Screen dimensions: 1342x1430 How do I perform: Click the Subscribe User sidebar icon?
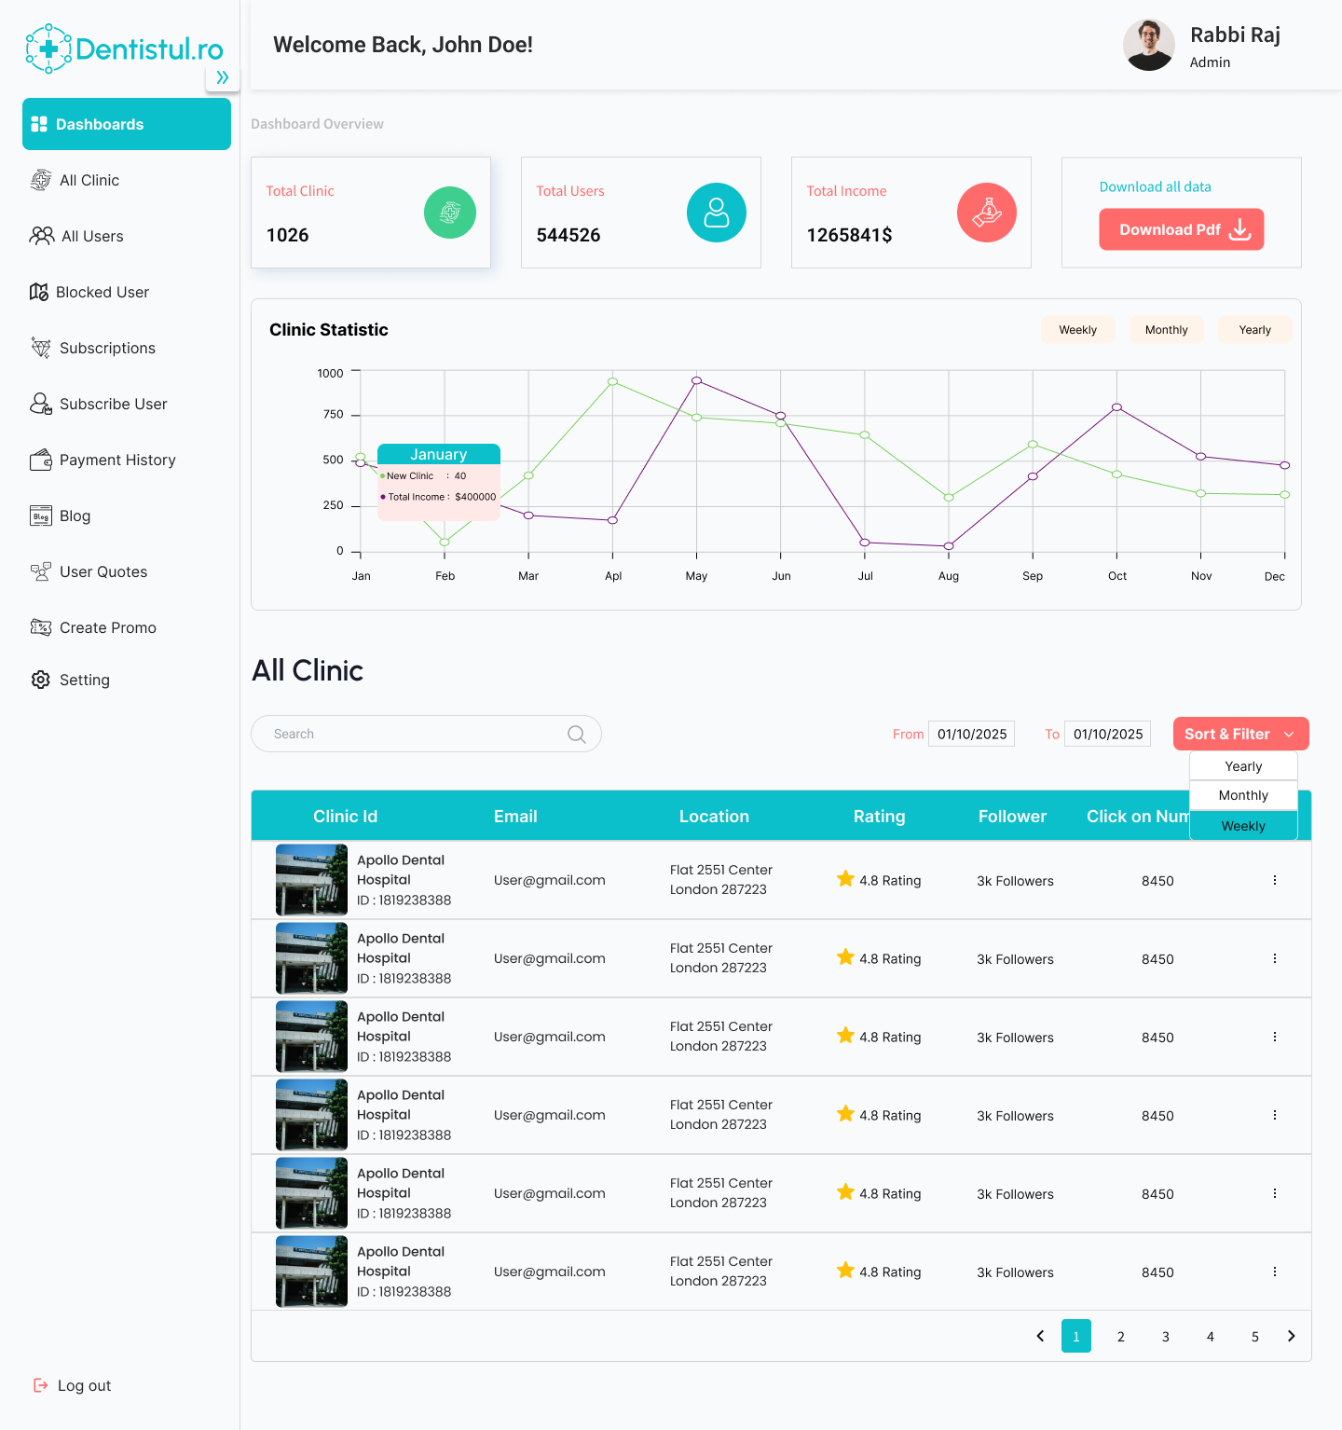pos(41,404)
